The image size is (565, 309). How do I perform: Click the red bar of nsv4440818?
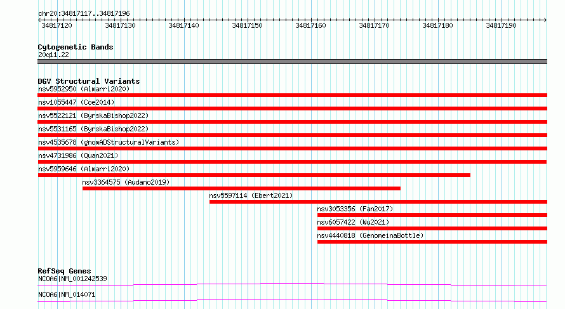432,242
